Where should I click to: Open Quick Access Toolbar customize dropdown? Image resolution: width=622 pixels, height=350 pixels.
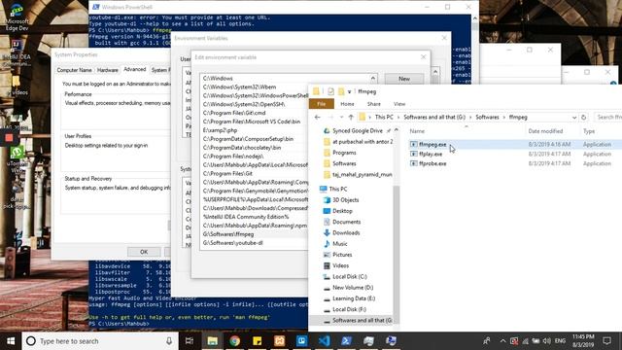click(349, 91)
